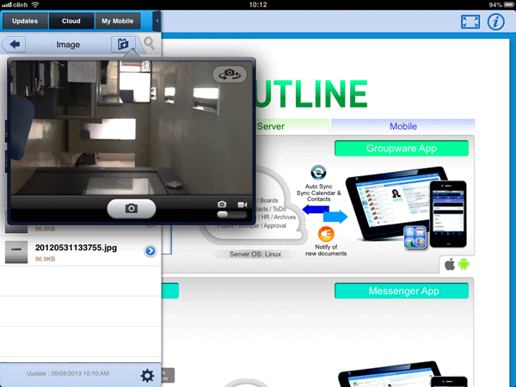Click the media folder icon
516x387 pixels.
point(123,43)
